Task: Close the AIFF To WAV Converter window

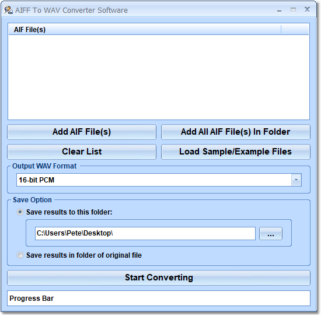Action: (x=307, y=9)
